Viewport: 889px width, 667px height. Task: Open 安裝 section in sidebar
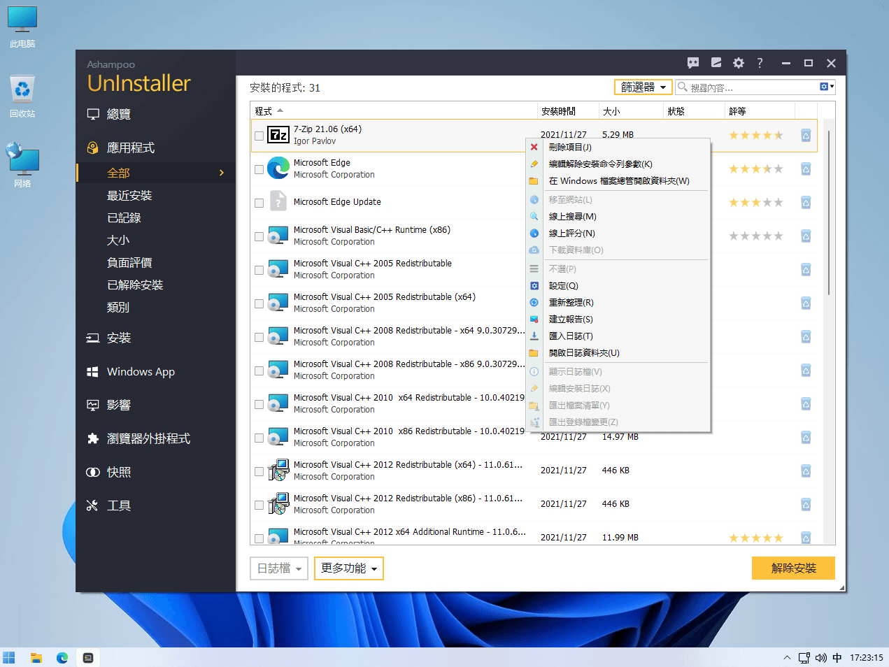pos(119,338)
